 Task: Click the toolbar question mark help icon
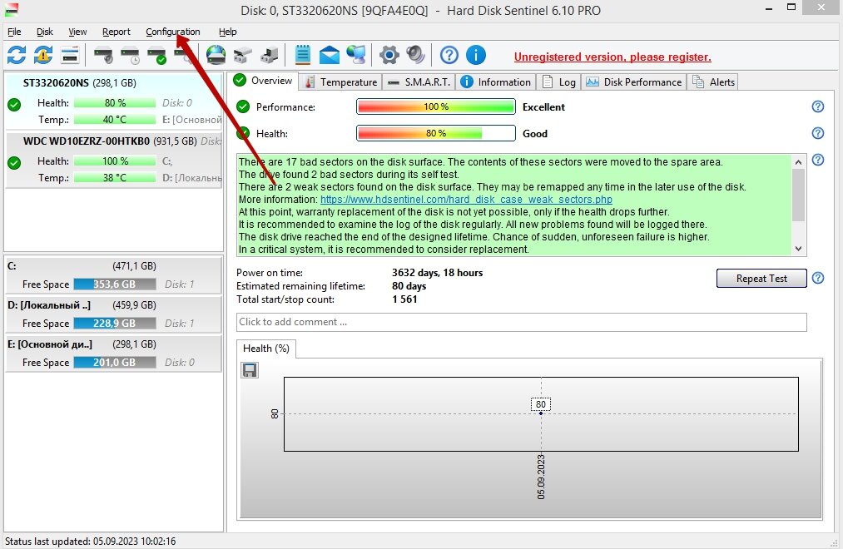point(449,55)
